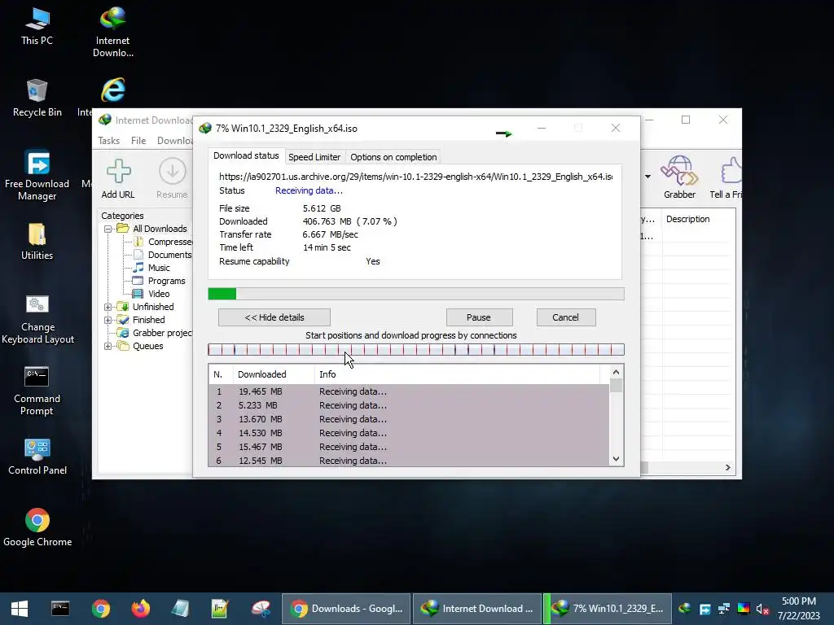Open Tasks menu in IDM window
The image size is (834, 625).
(108, 140)
